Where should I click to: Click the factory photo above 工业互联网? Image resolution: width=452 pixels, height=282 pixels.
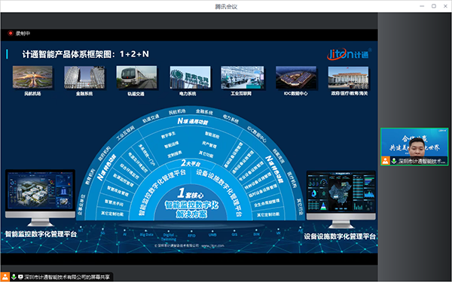242,77
